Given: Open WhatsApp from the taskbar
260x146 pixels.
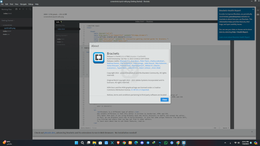Looking at the screenshot, I should click(x=166, y=142).
